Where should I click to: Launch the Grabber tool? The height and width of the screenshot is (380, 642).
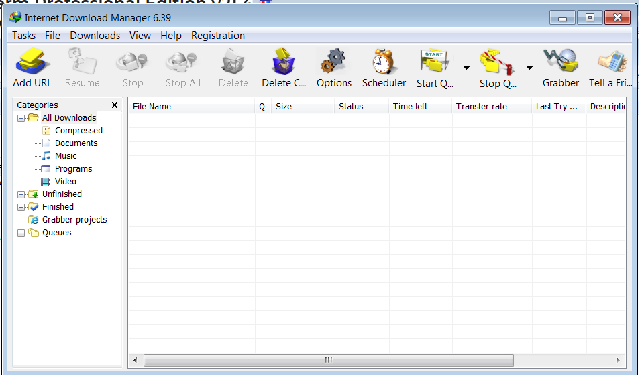coord(560,63)
